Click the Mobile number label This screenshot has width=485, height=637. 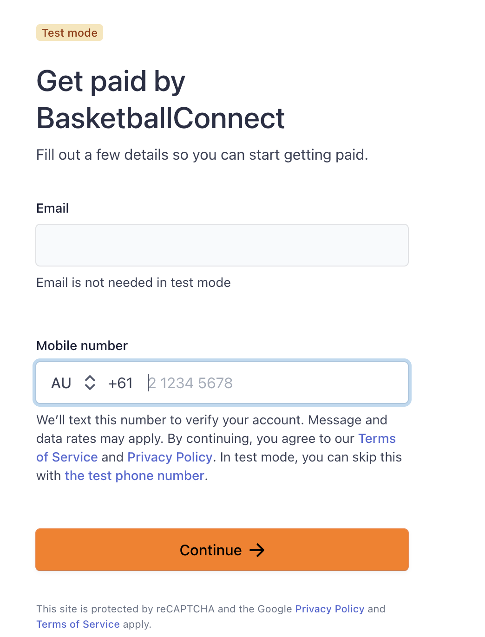click(82, 345)
